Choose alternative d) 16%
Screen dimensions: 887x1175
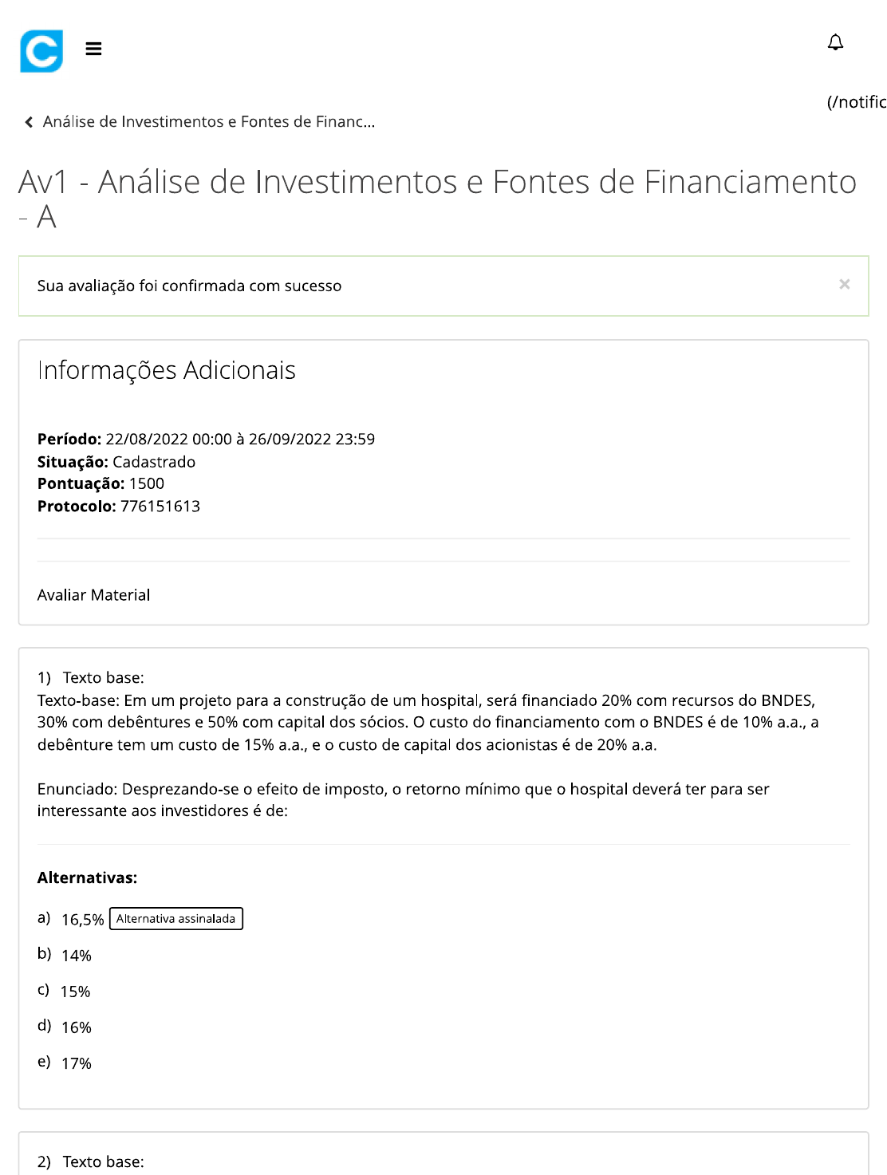[77, 1027]
